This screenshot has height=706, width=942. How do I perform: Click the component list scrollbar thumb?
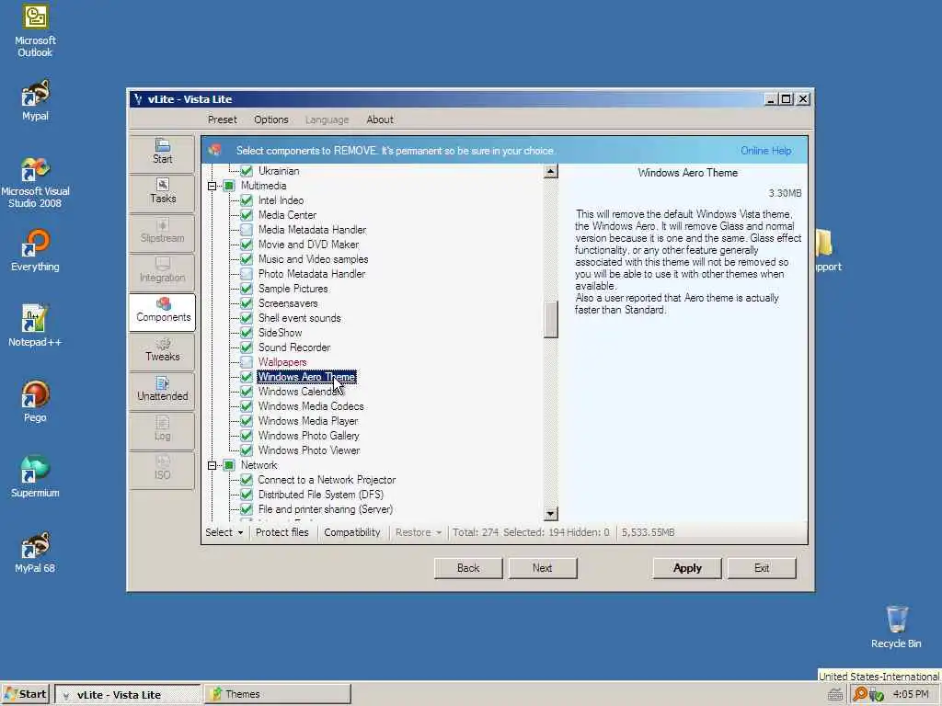click(x=550, y=320)
